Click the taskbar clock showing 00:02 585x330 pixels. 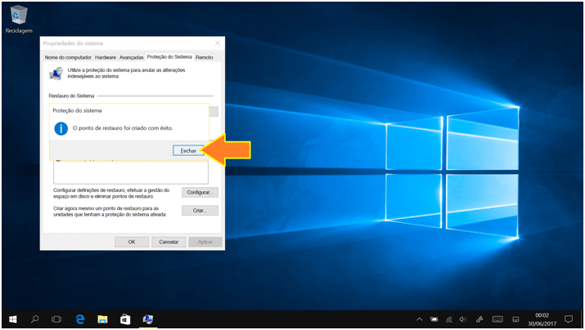541,319
